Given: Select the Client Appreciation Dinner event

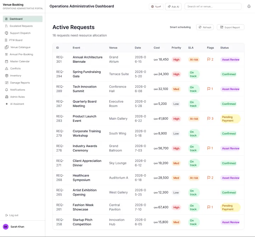Looking at the screenshot, I should coord(87,163).
